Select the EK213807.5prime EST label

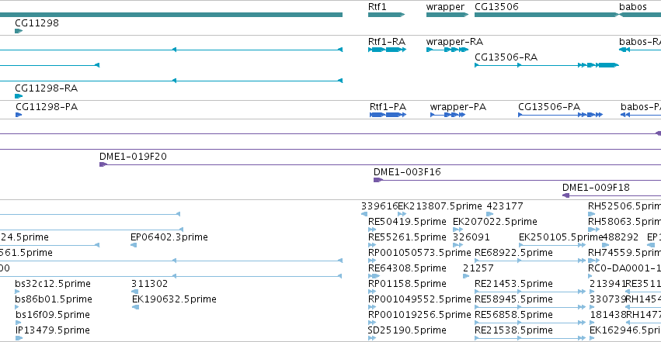pyautogui.click(x=440, y=206)
